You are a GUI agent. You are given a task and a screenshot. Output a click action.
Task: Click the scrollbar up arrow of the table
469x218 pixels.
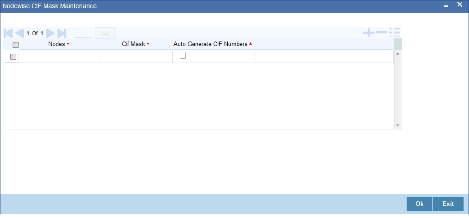(x=398, y=54)
